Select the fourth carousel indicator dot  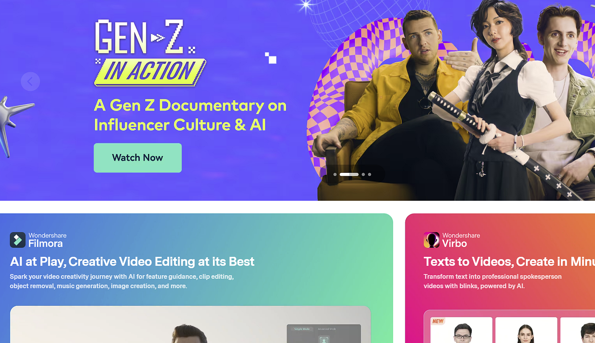click(x=369, y=174)
